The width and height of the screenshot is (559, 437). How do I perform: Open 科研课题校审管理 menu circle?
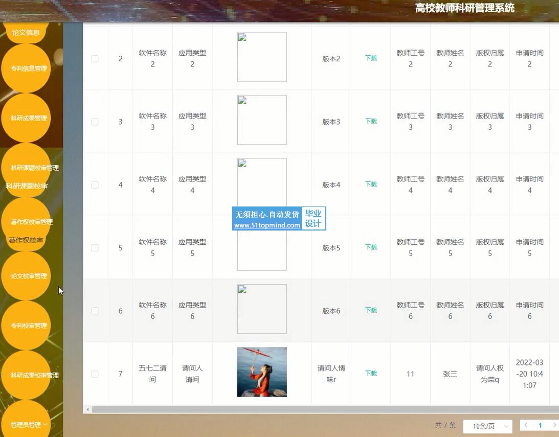click(x=26, y=168)
